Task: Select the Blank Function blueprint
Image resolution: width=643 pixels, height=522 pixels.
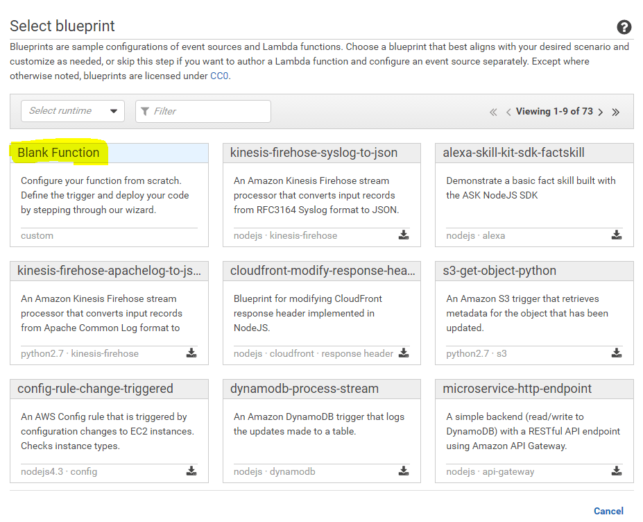Action: 58,153
